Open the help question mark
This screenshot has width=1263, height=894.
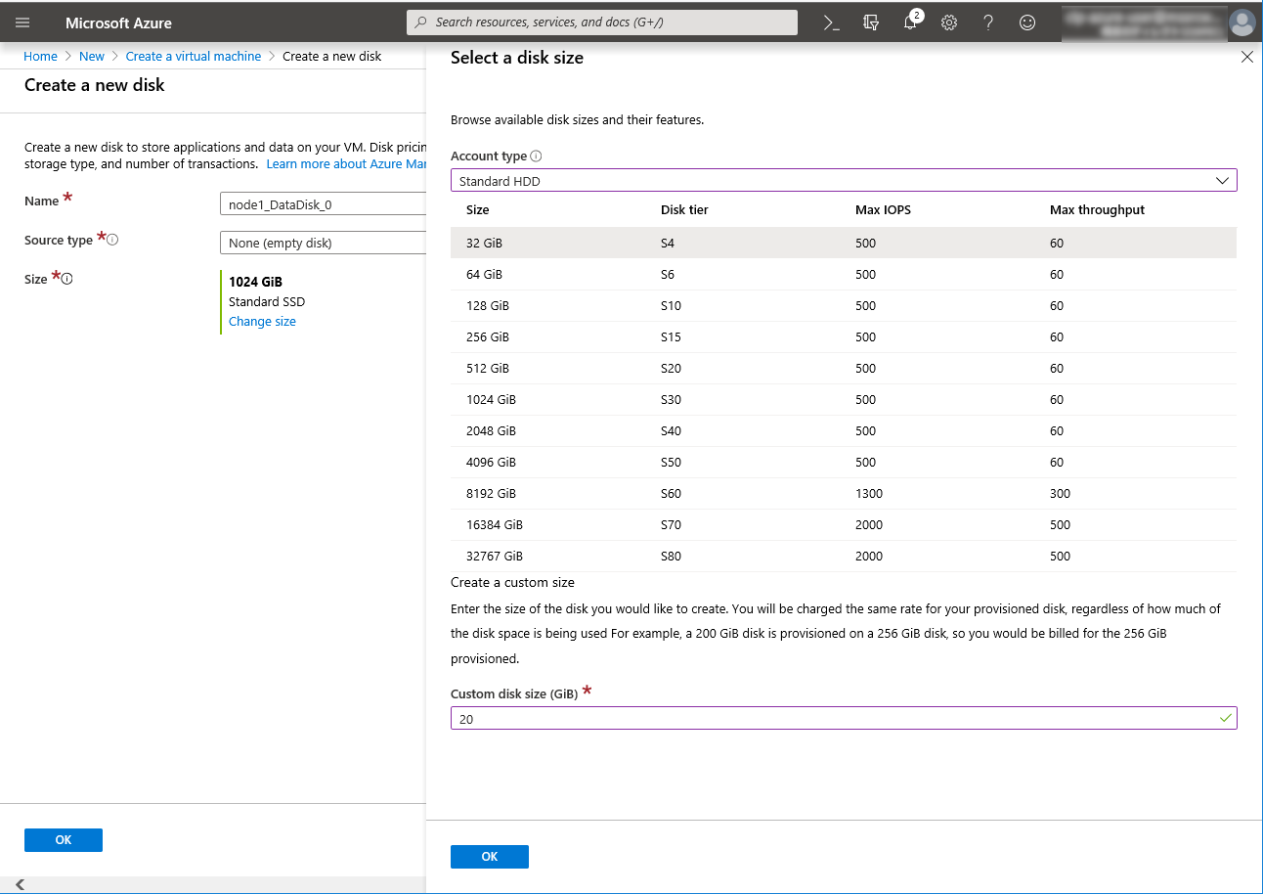click(x=988, y=22)
